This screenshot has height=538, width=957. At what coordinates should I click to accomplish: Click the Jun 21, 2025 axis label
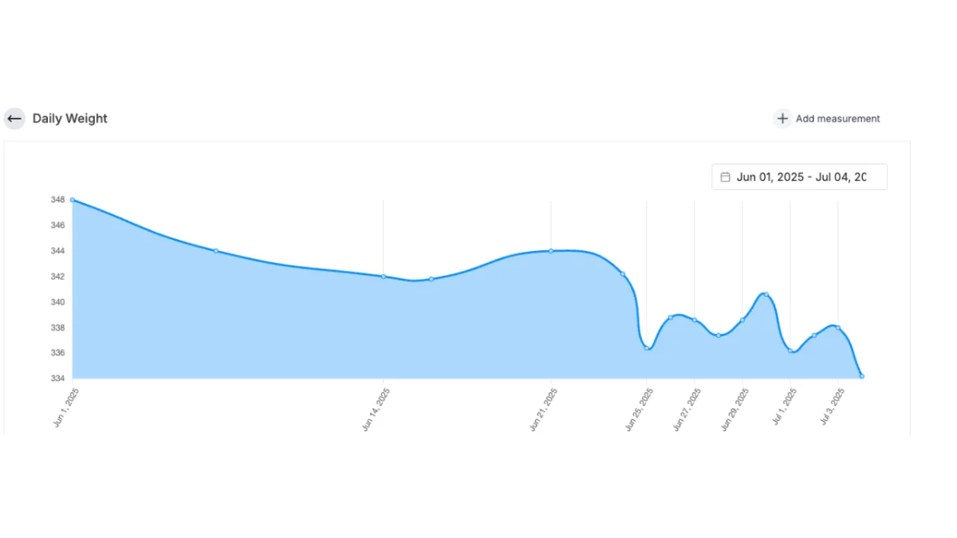point(543,410)
